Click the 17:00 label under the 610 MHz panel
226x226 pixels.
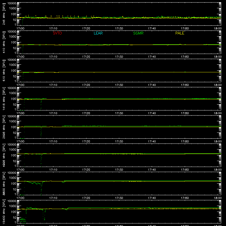[x=20, y=85]
